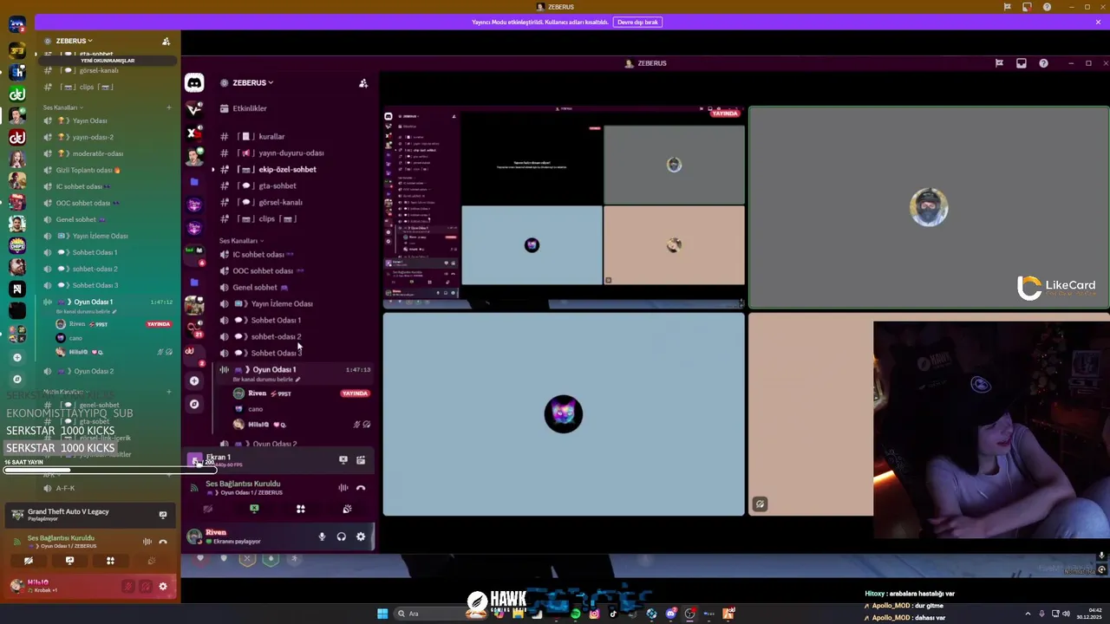The height and width of the screenshot is (624, 1110).
Task: Open inbox icon in the outer title bar
Action: [1027, 7]
